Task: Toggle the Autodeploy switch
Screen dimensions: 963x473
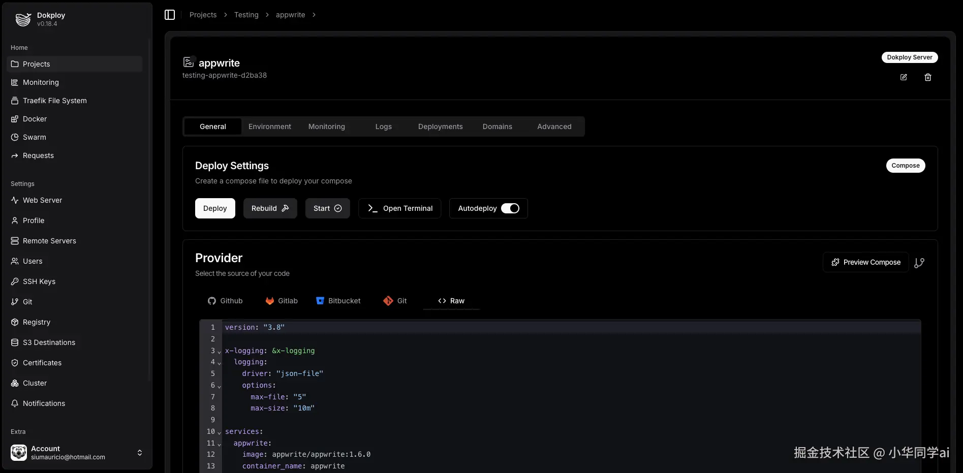Action: (510, 208)
